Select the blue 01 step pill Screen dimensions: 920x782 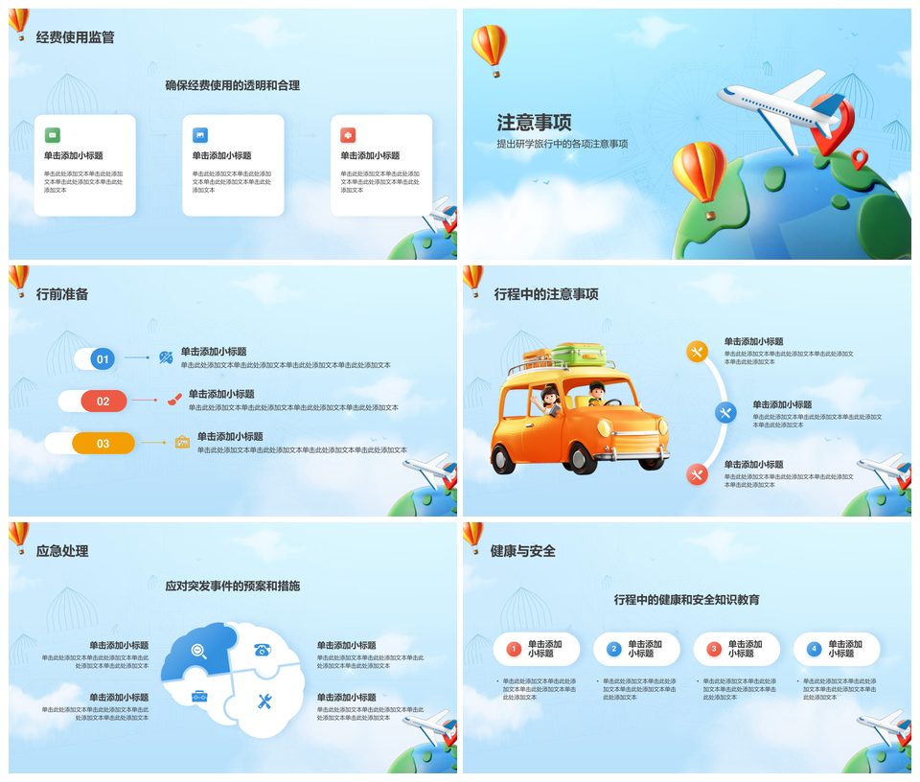(103, 359)
